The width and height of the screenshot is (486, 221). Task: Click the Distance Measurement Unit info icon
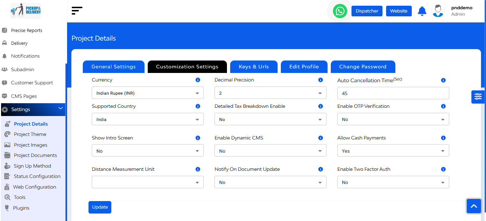(x=198, y=169)
